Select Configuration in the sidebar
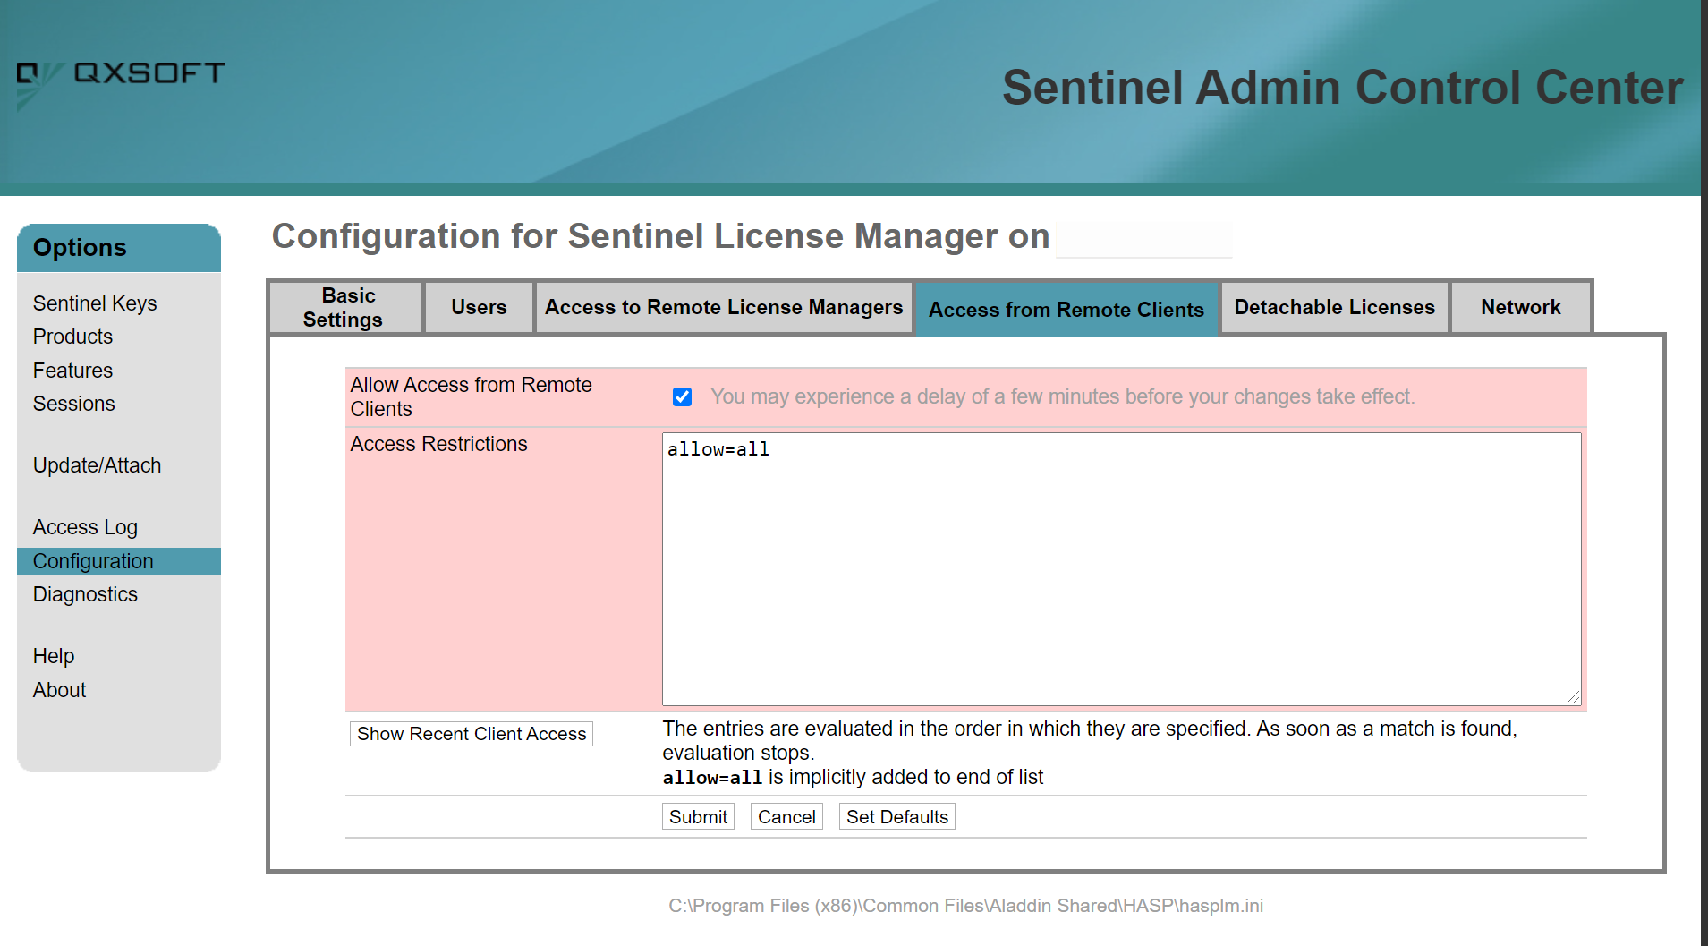Screen dimensions: 1708x946 pos(119,561)
